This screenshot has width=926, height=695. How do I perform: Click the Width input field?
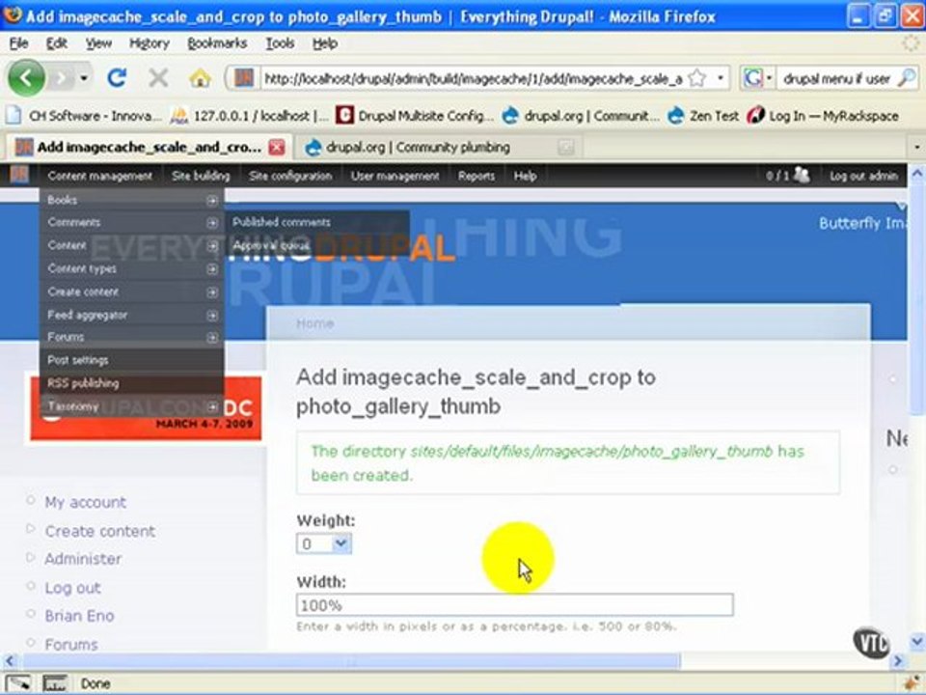click(514, 605)
